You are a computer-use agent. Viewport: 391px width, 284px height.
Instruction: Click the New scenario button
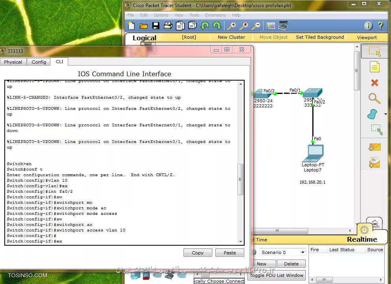(x=264, y=264)
